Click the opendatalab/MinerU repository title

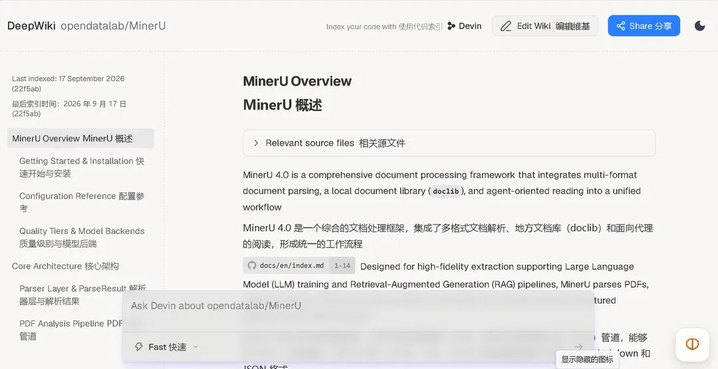113,26
